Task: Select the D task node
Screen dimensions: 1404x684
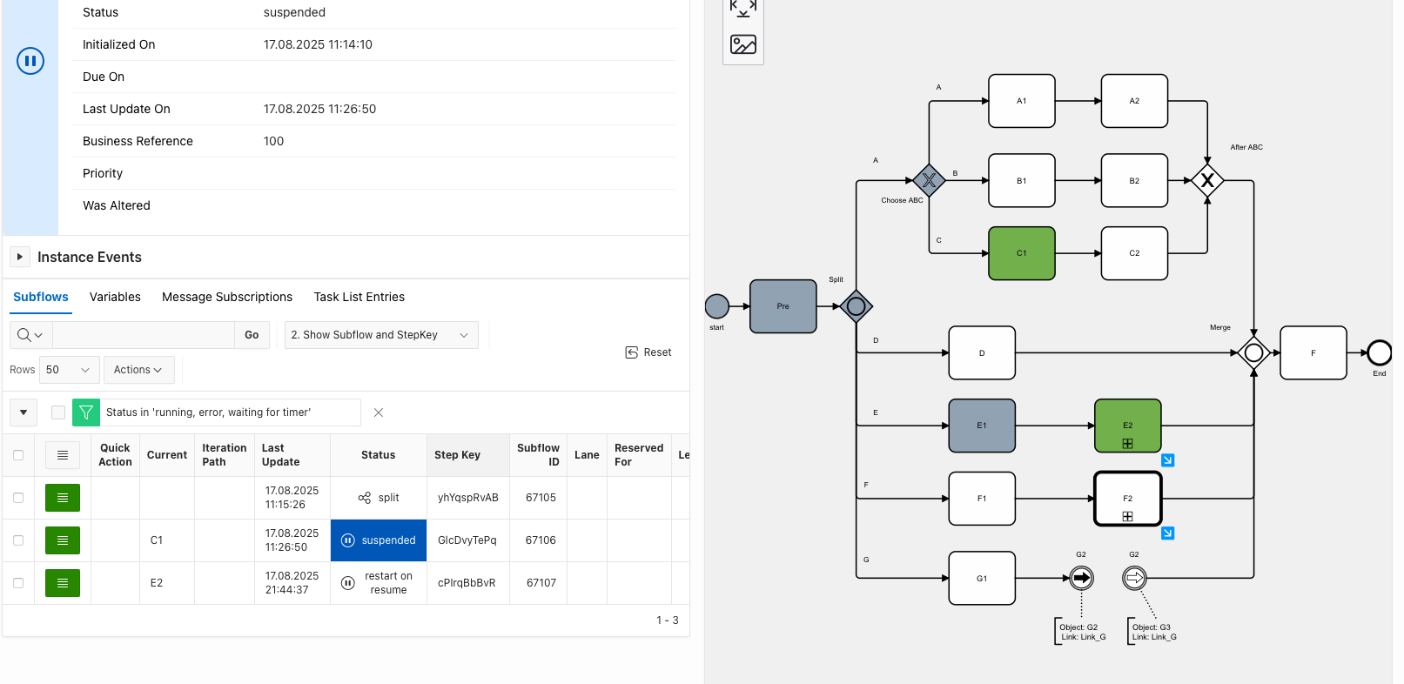Action: (x=982, y=352)
